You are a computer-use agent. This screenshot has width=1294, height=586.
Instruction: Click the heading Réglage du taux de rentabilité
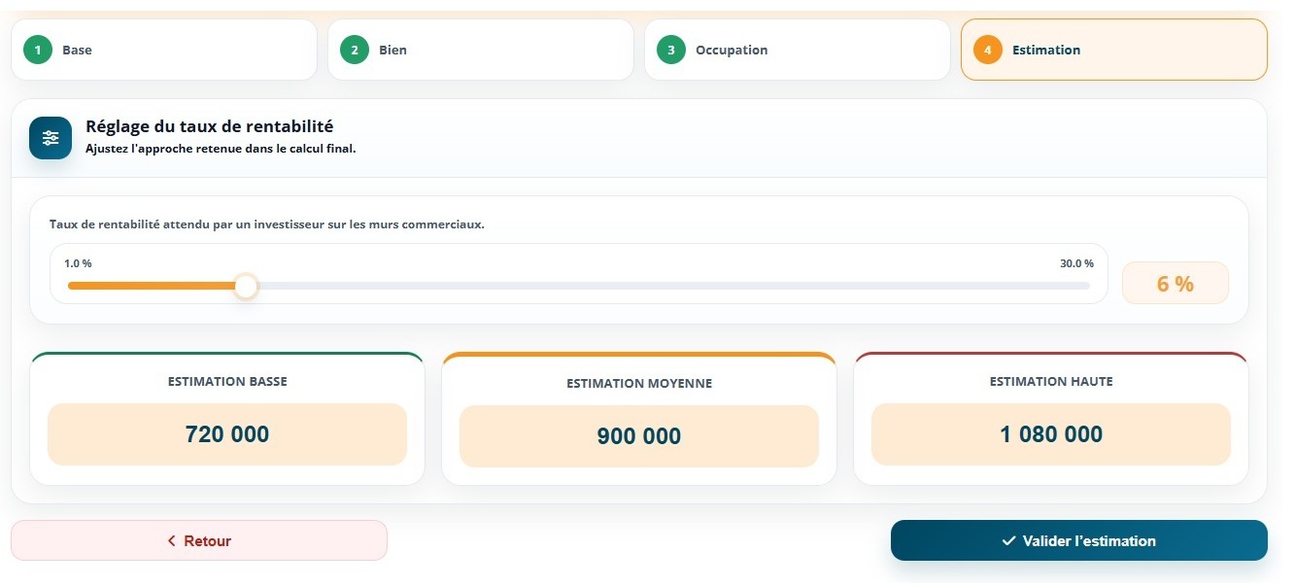coord(210,126)
